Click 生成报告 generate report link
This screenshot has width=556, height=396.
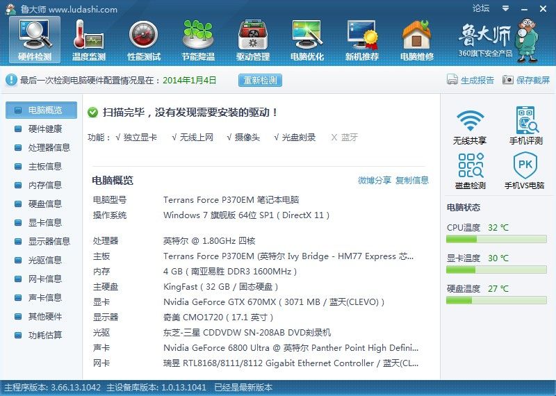(477, 80)
